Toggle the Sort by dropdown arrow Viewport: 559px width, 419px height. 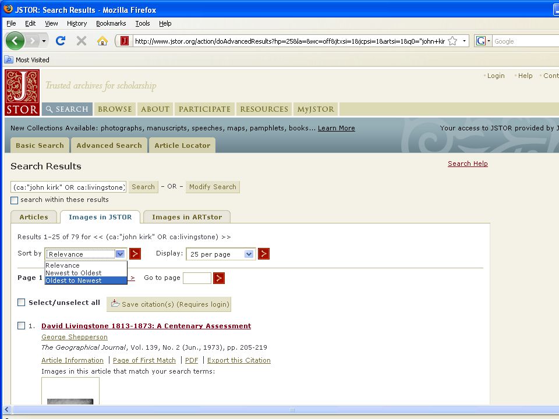[x=120, y=254]
